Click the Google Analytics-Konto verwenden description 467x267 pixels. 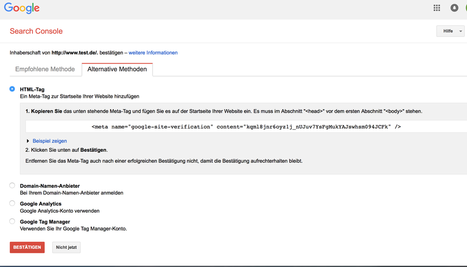point(59,211)
